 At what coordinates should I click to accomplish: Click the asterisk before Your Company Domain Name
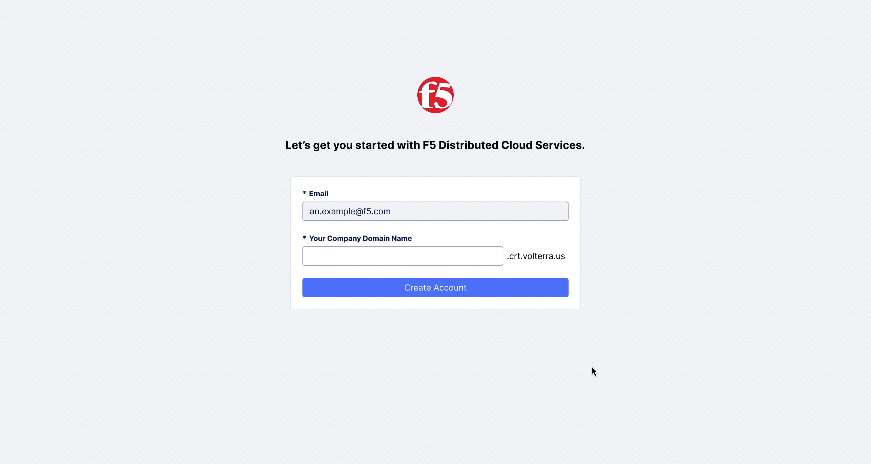pos(304,238)
